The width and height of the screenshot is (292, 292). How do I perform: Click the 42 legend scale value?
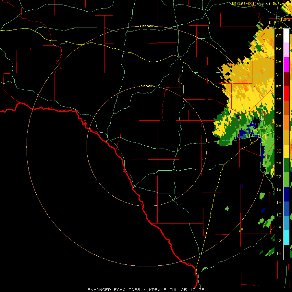(279, 113)
